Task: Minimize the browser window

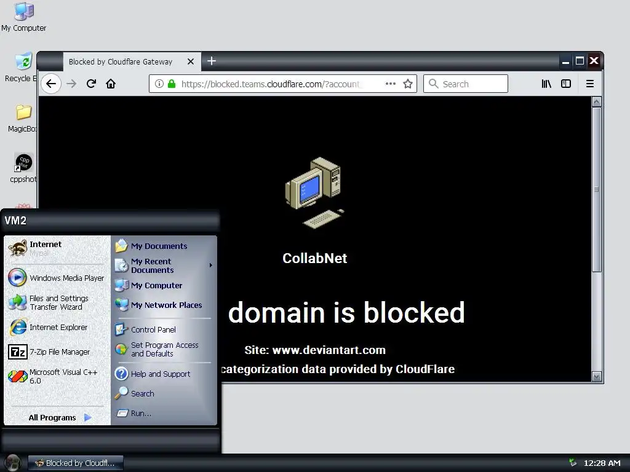Action: (566, 61)
